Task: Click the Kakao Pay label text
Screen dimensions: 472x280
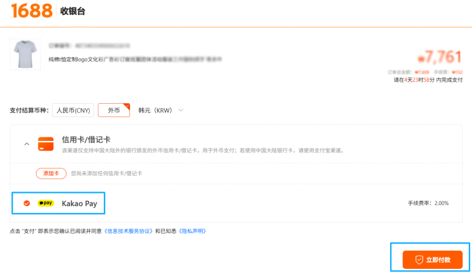Action: [79, 204]
